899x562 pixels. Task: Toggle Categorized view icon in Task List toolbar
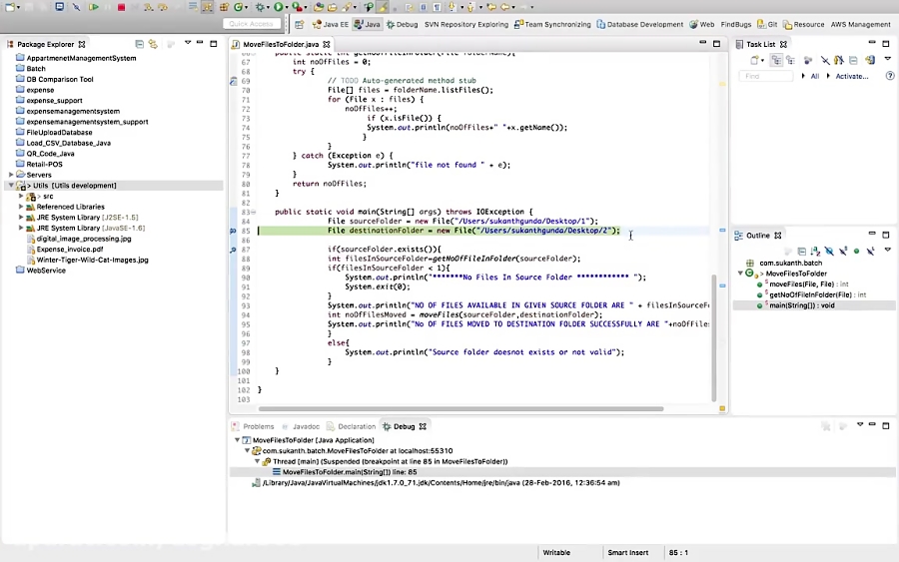[x=776, y=60]
